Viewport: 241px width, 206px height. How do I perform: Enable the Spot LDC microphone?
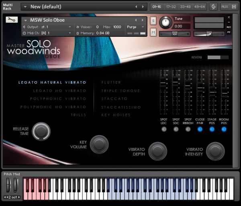coord(164,129)
